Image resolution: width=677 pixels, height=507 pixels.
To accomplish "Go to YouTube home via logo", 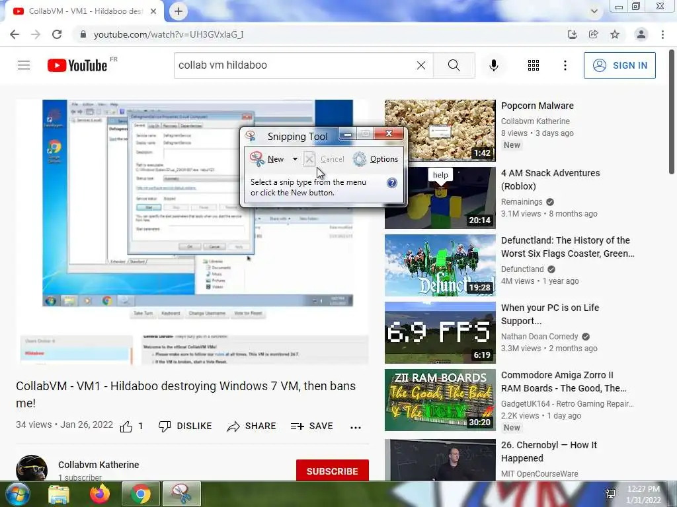I will click(78, 65).
